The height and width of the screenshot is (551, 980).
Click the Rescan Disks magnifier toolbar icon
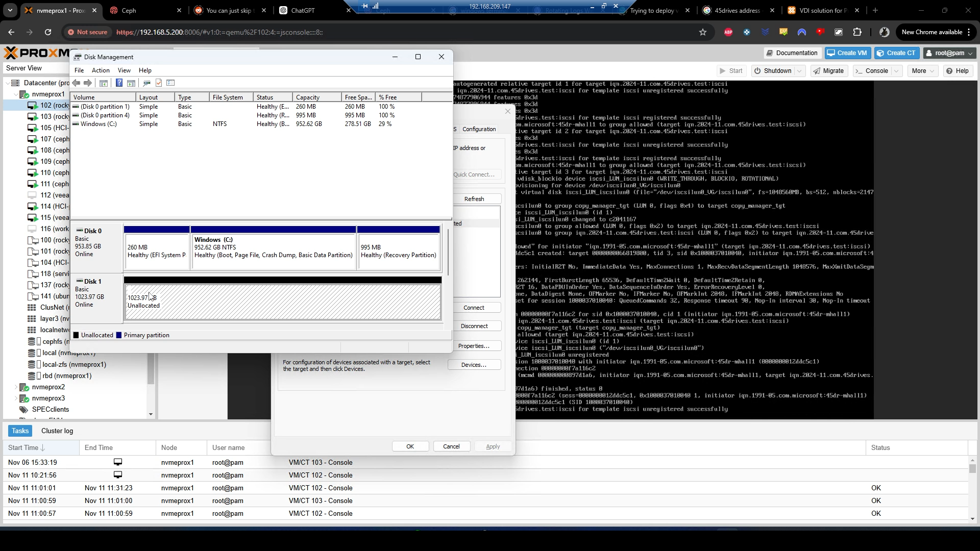(146, 83)
